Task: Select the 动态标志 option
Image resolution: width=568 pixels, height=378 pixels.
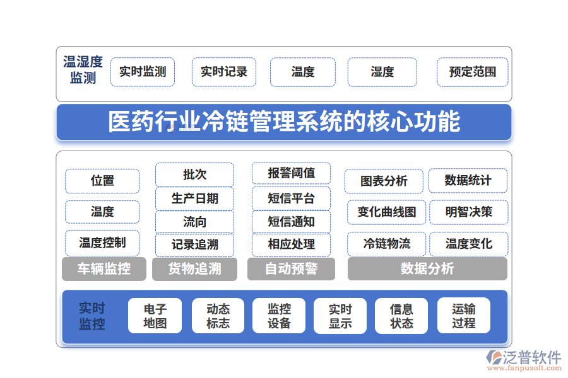Action: coord(217,315)
